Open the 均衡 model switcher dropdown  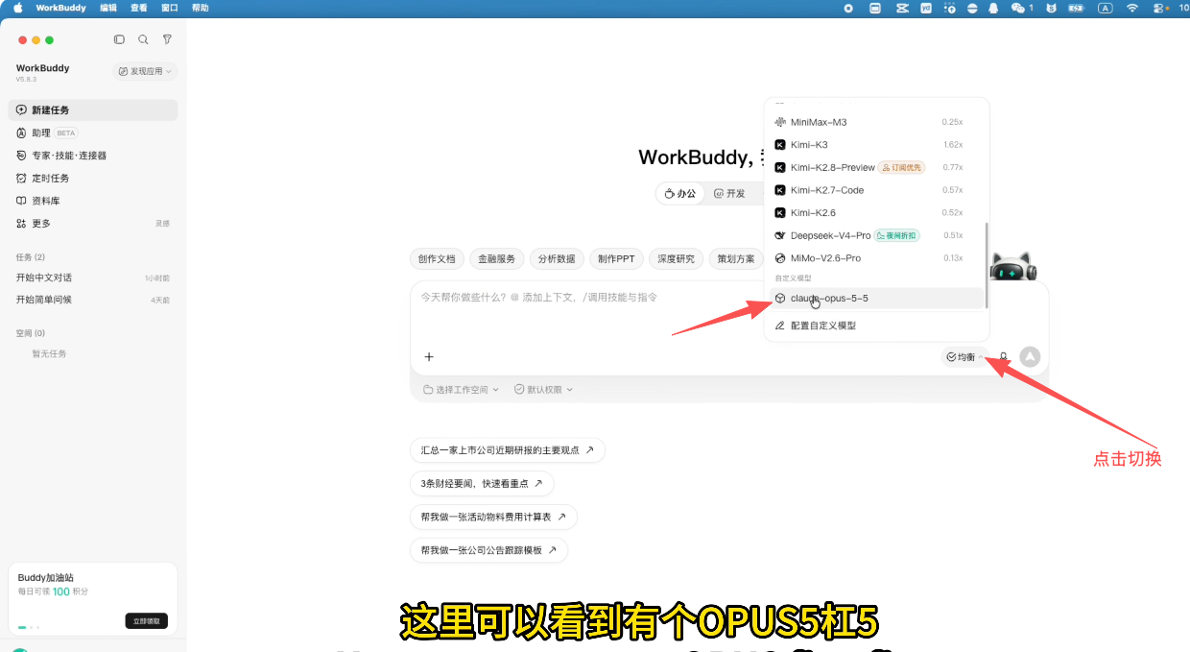pyautogui.click(x=964, y=357)
